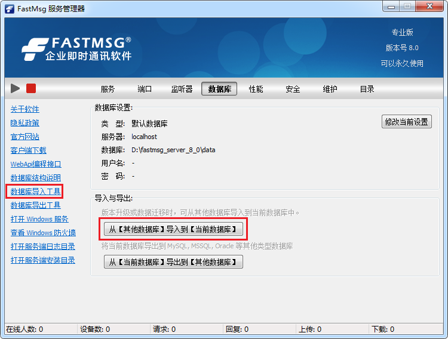
Task: Click the 版本号 8.0 text
Action: pyautogui.click(x=402, y=48)
